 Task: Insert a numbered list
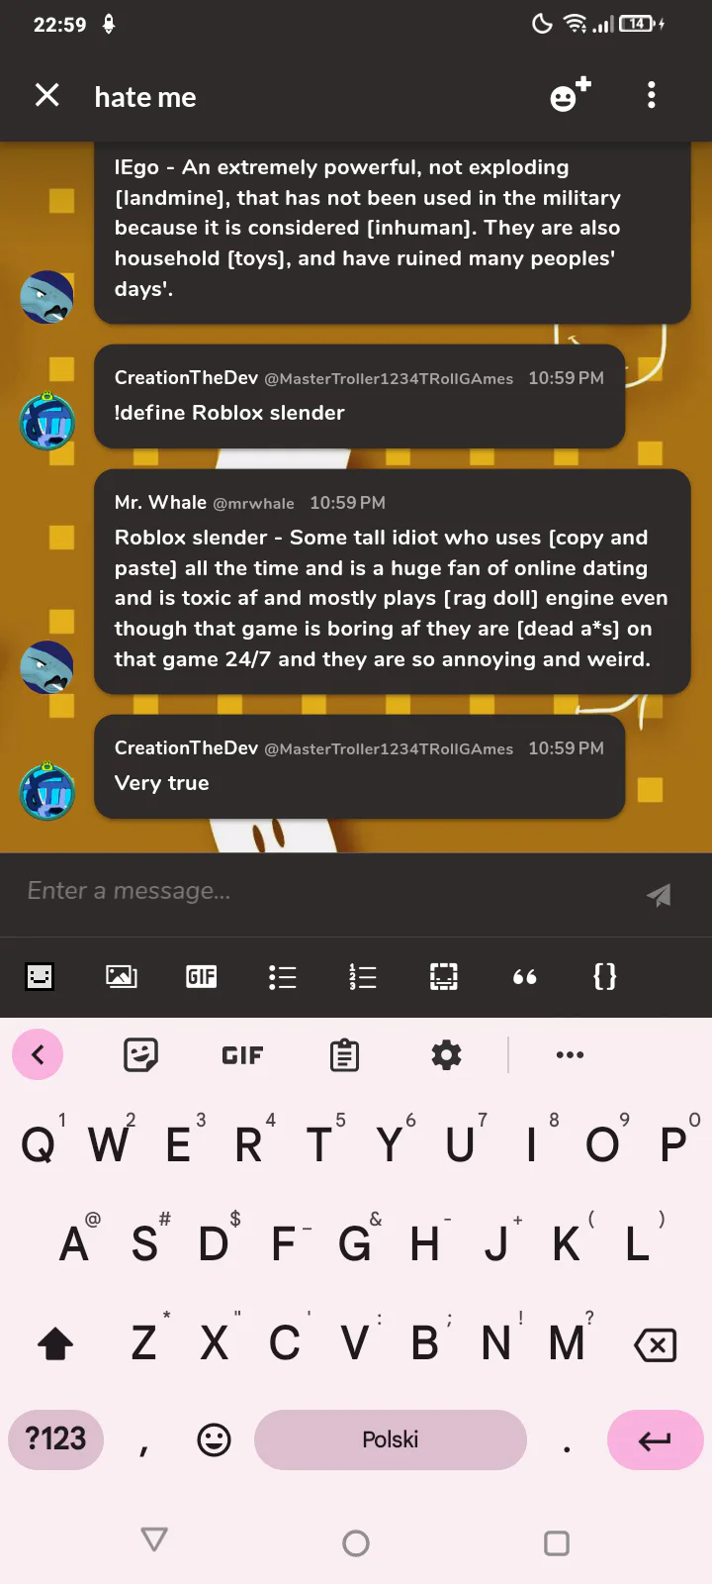click(x=363, y=977)
